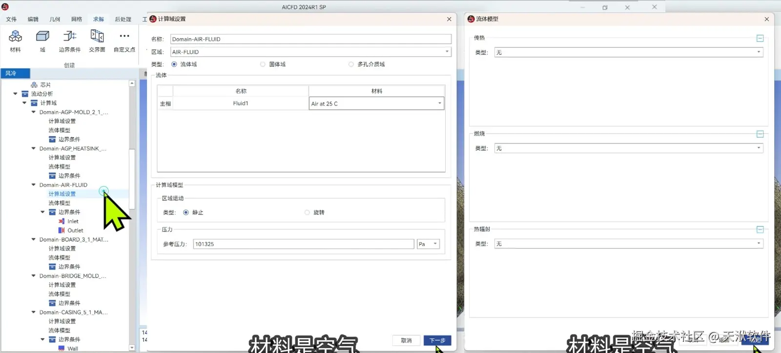Open the Air at 25 C material dropdown

coord(376,104)
